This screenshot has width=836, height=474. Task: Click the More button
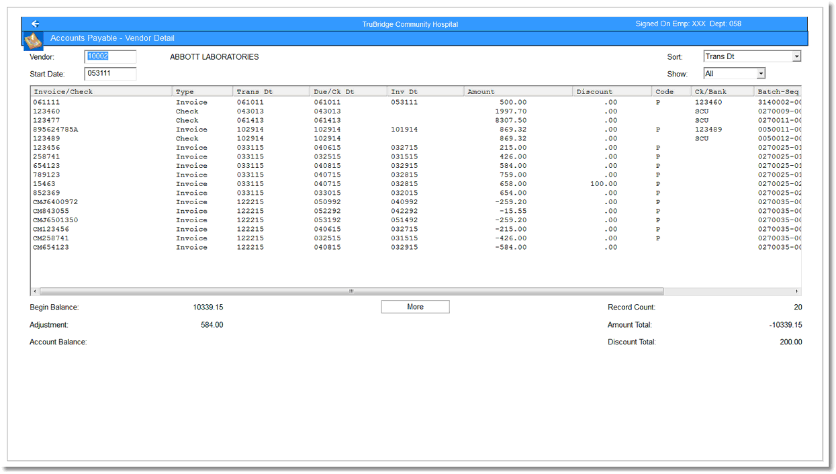pyautogui.click(x=415, y=307)
